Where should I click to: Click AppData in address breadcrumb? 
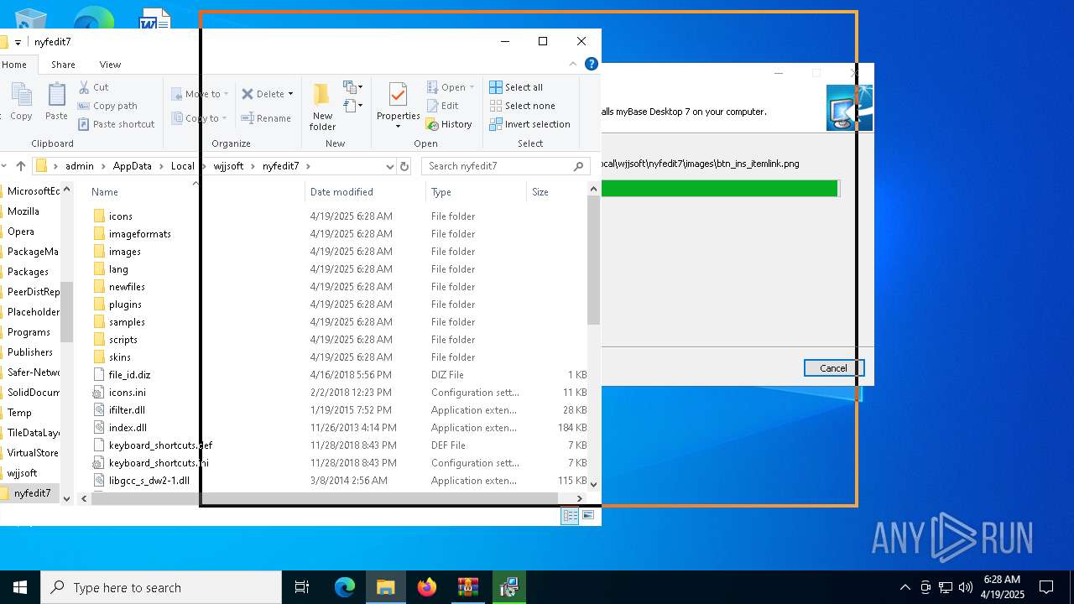click(133, 166)
